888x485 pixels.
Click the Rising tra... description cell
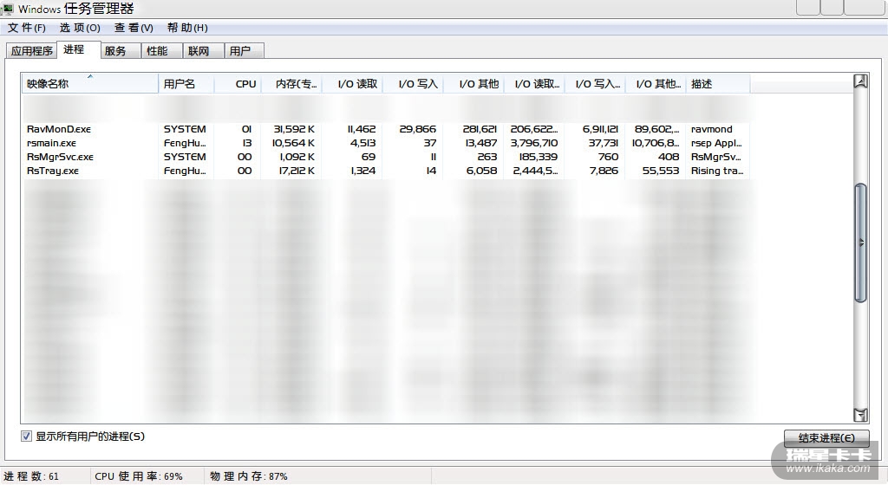click(x=717, y=171)
